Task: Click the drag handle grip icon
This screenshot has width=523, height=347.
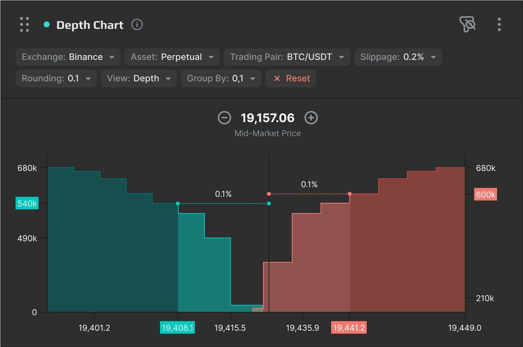Action: point(24,24)
